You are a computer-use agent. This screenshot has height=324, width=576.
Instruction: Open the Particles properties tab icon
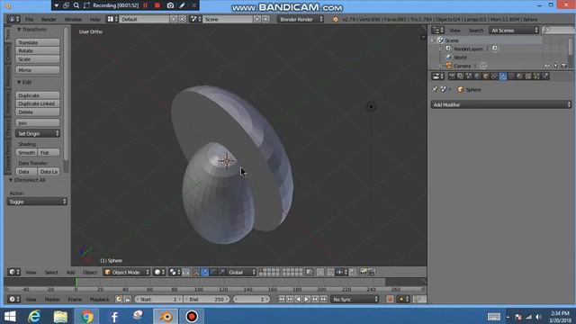[536, 76]
